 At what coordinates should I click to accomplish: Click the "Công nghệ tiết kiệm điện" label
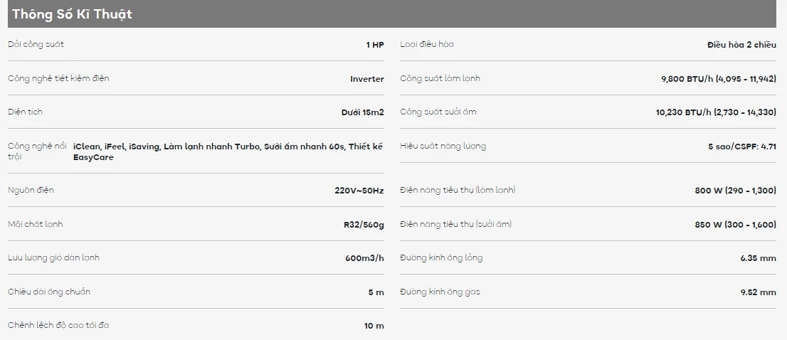(x=58, y=78)
